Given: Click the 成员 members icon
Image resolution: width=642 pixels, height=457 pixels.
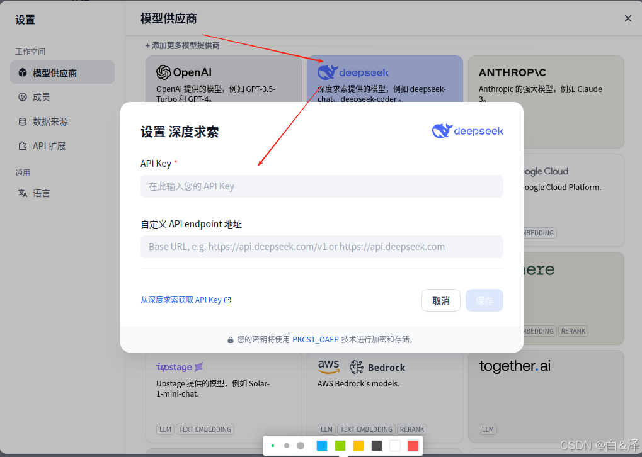Looking at the screenshot, I should coord(23,97).
